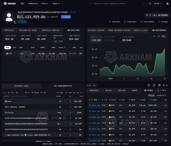Click the trades page number box showing 1
This screenshot has height=146, width=171.
coord(158,90)
